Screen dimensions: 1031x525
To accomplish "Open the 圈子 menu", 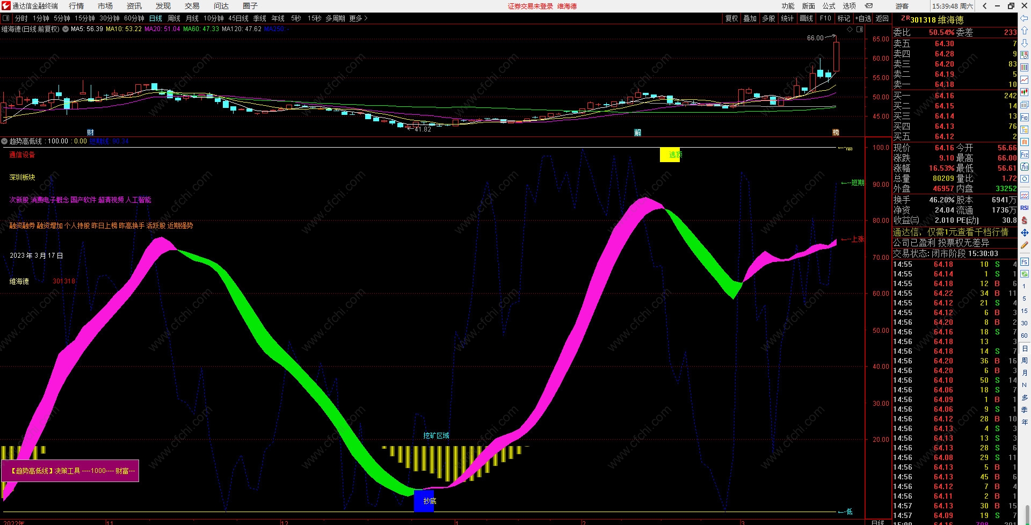I will [x=250, y=6].
